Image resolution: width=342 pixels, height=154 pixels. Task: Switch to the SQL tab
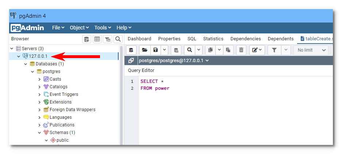tap(192, 39)
